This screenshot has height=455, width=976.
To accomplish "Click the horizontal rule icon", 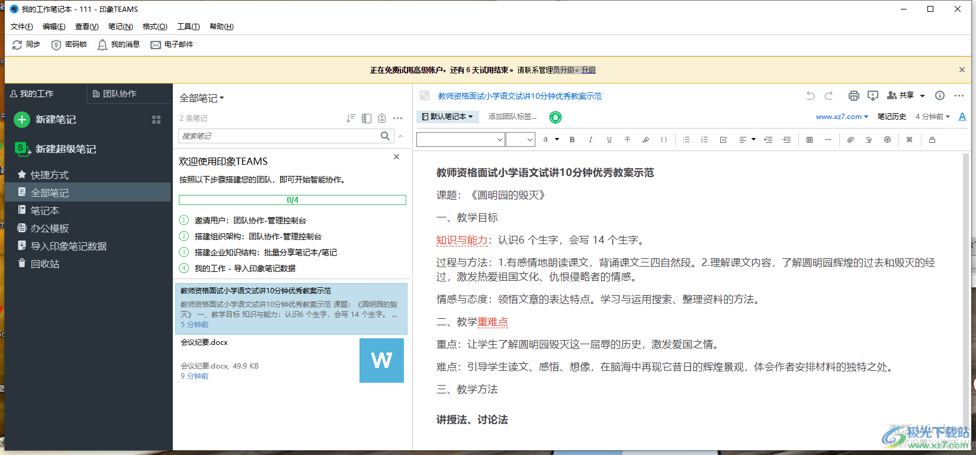I will pos(828,140).
